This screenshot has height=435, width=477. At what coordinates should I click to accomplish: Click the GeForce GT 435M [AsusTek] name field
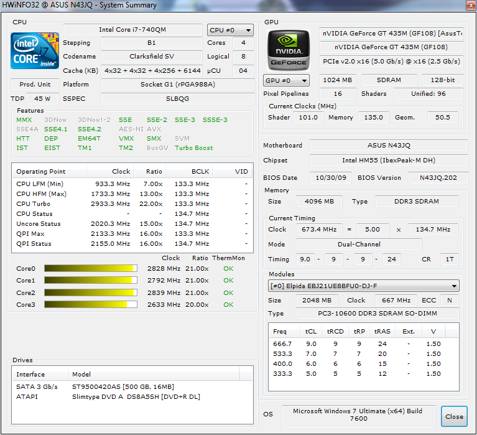coord(391,34)
